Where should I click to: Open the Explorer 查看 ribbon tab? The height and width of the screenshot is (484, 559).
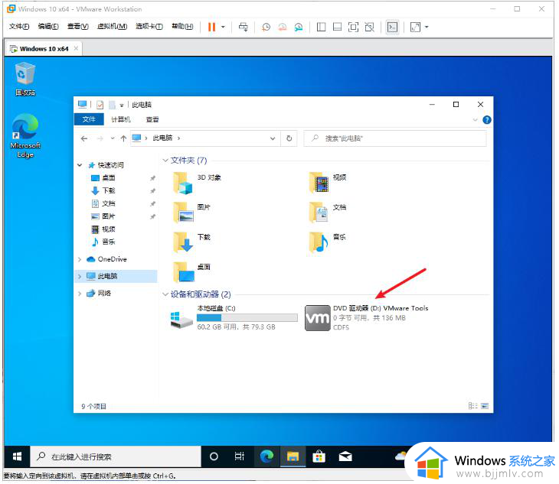click(152, 119)
